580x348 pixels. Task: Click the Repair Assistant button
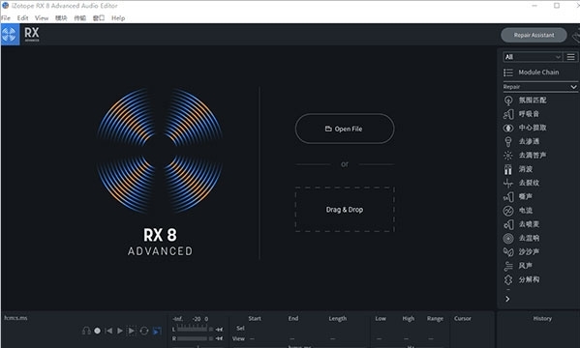click(x=534, y=35)
